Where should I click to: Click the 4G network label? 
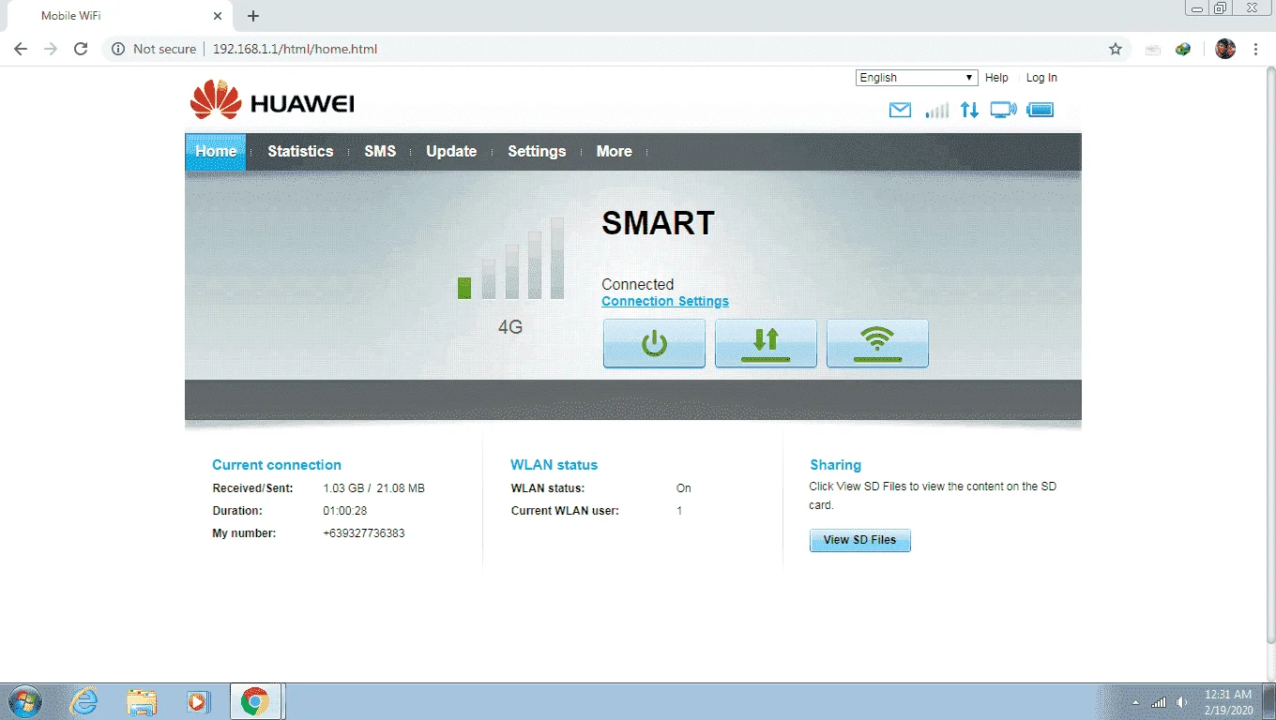point(510,327)
